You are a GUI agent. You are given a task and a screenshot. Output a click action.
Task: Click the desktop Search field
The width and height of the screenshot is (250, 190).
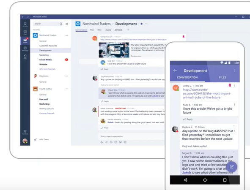pos(48,24)
